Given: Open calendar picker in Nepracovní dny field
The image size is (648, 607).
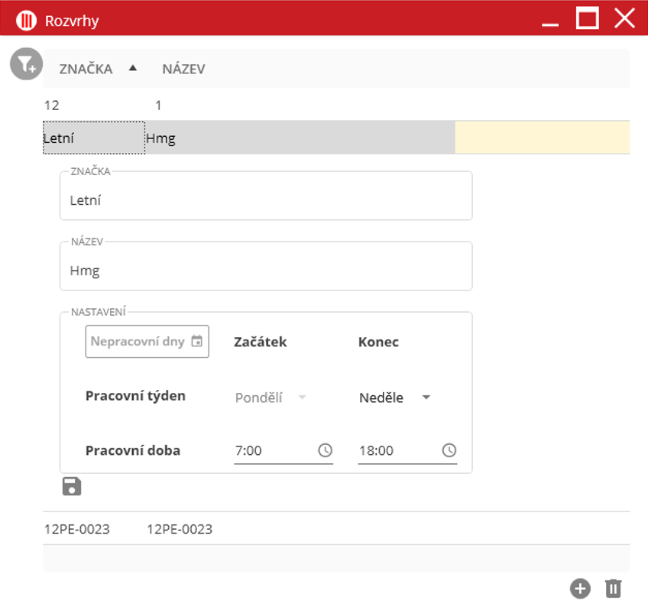Looking at the screenshot, I should coord(197,342).
